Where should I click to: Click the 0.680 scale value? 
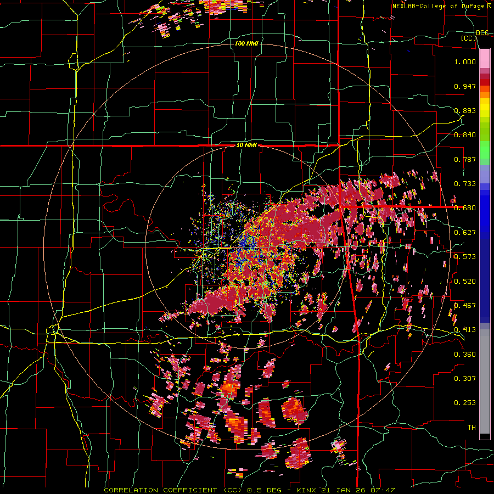coord(465,208)
